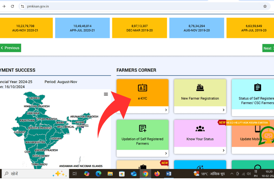Click the Period: August-Nov text
Image resolution: width=274 pixels, height=182 pixels.
(61, 82)
